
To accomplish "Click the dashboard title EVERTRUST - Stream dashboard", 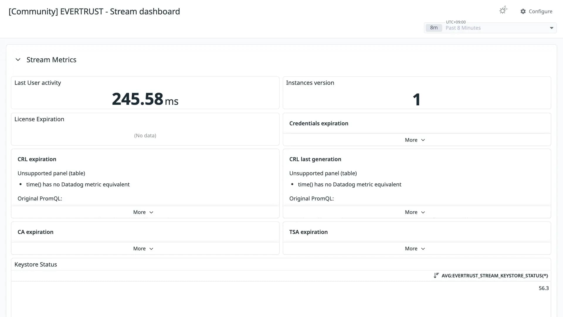I will (94, 11).
